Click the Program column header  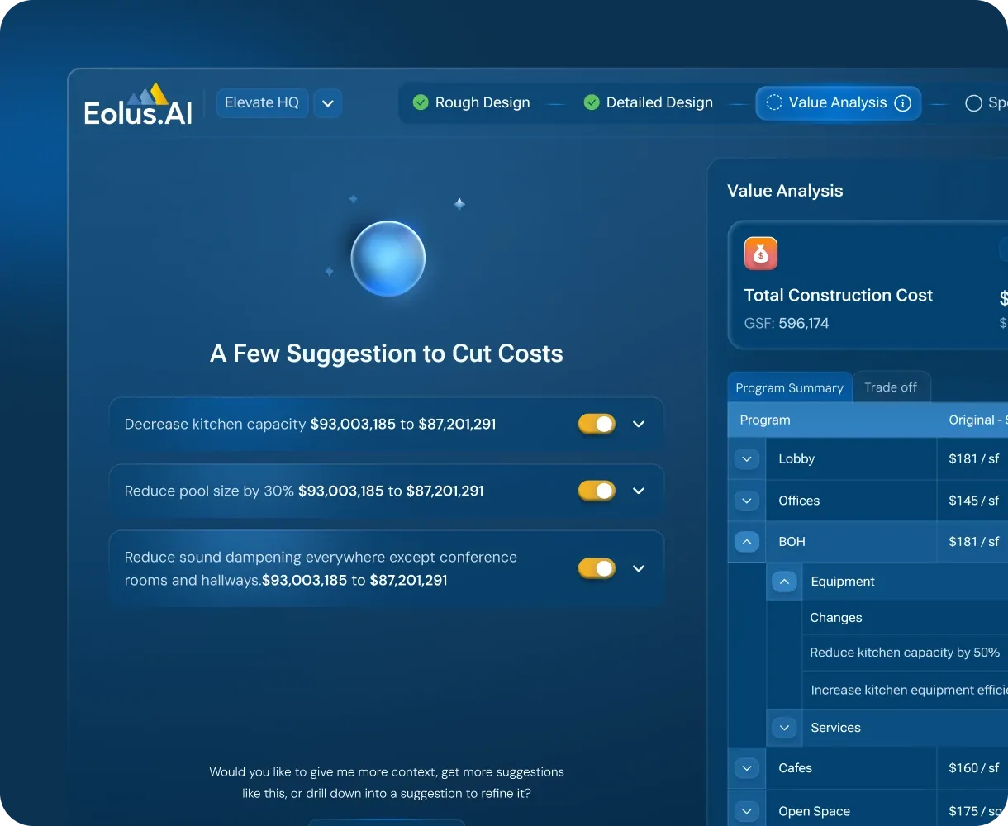(x=765, y=420)
